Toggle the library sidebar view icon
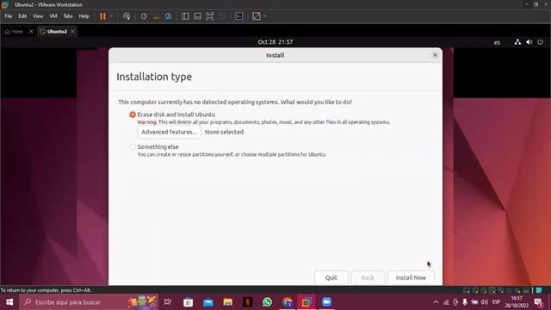This screenshot has height=310, width=551. pyautogui.click(x=185, y=16)
